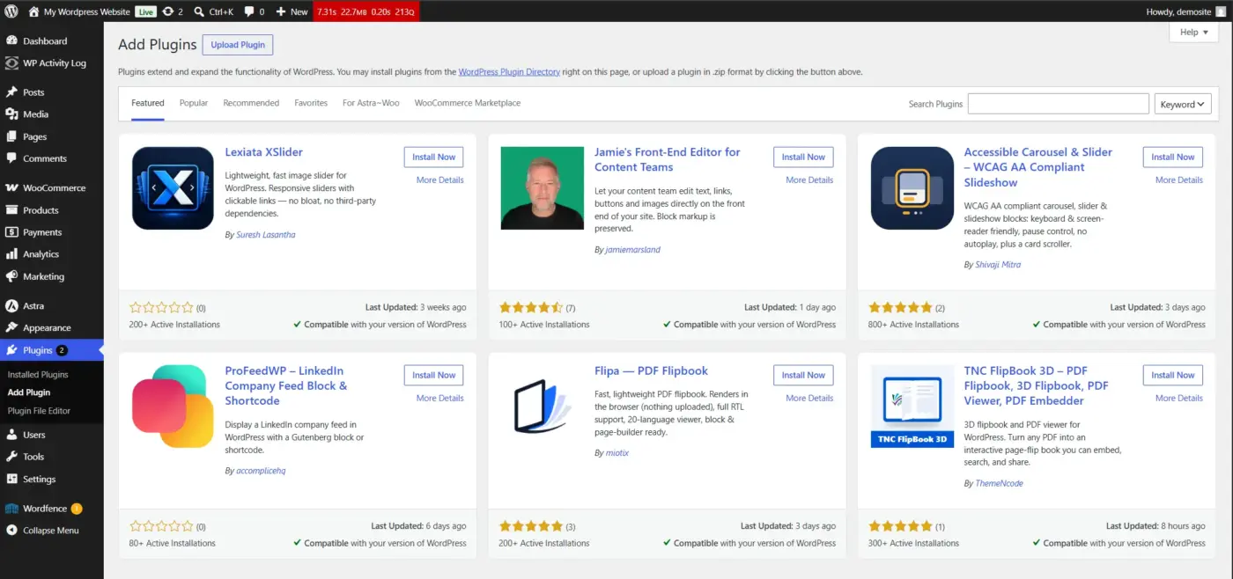This screenshot has width=1233, height=579.
Task: Click the Dashboard sidebar icon
Action: [11, 41]
